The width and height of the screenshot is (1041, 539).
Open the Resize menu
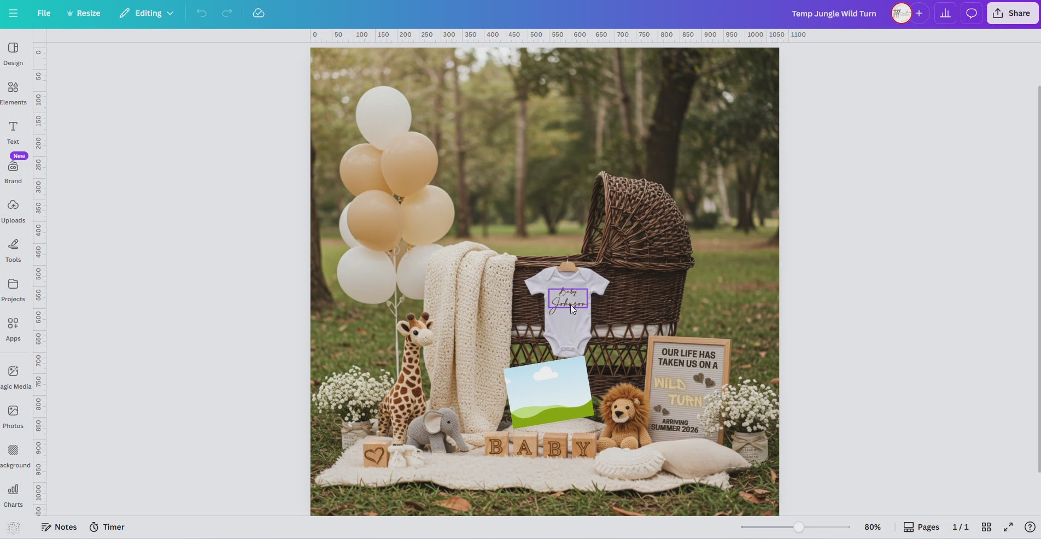83,13
